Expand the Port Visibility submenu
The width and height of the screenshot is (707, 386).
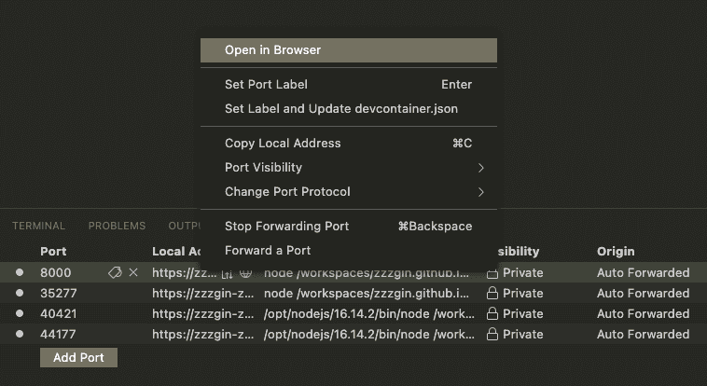tap(349, 167)
